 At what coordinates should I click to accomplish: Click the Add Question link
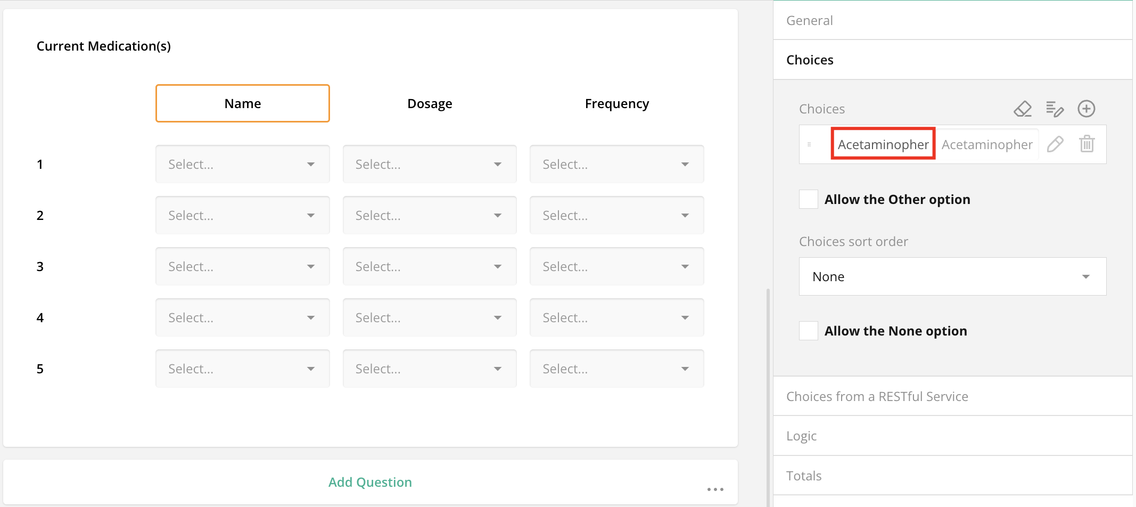coord(370,482)
